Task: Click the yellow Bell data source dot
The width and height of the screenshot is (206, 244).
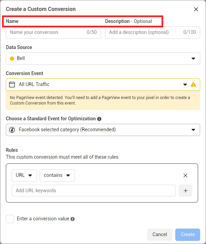Action: [x=12, y=59]
